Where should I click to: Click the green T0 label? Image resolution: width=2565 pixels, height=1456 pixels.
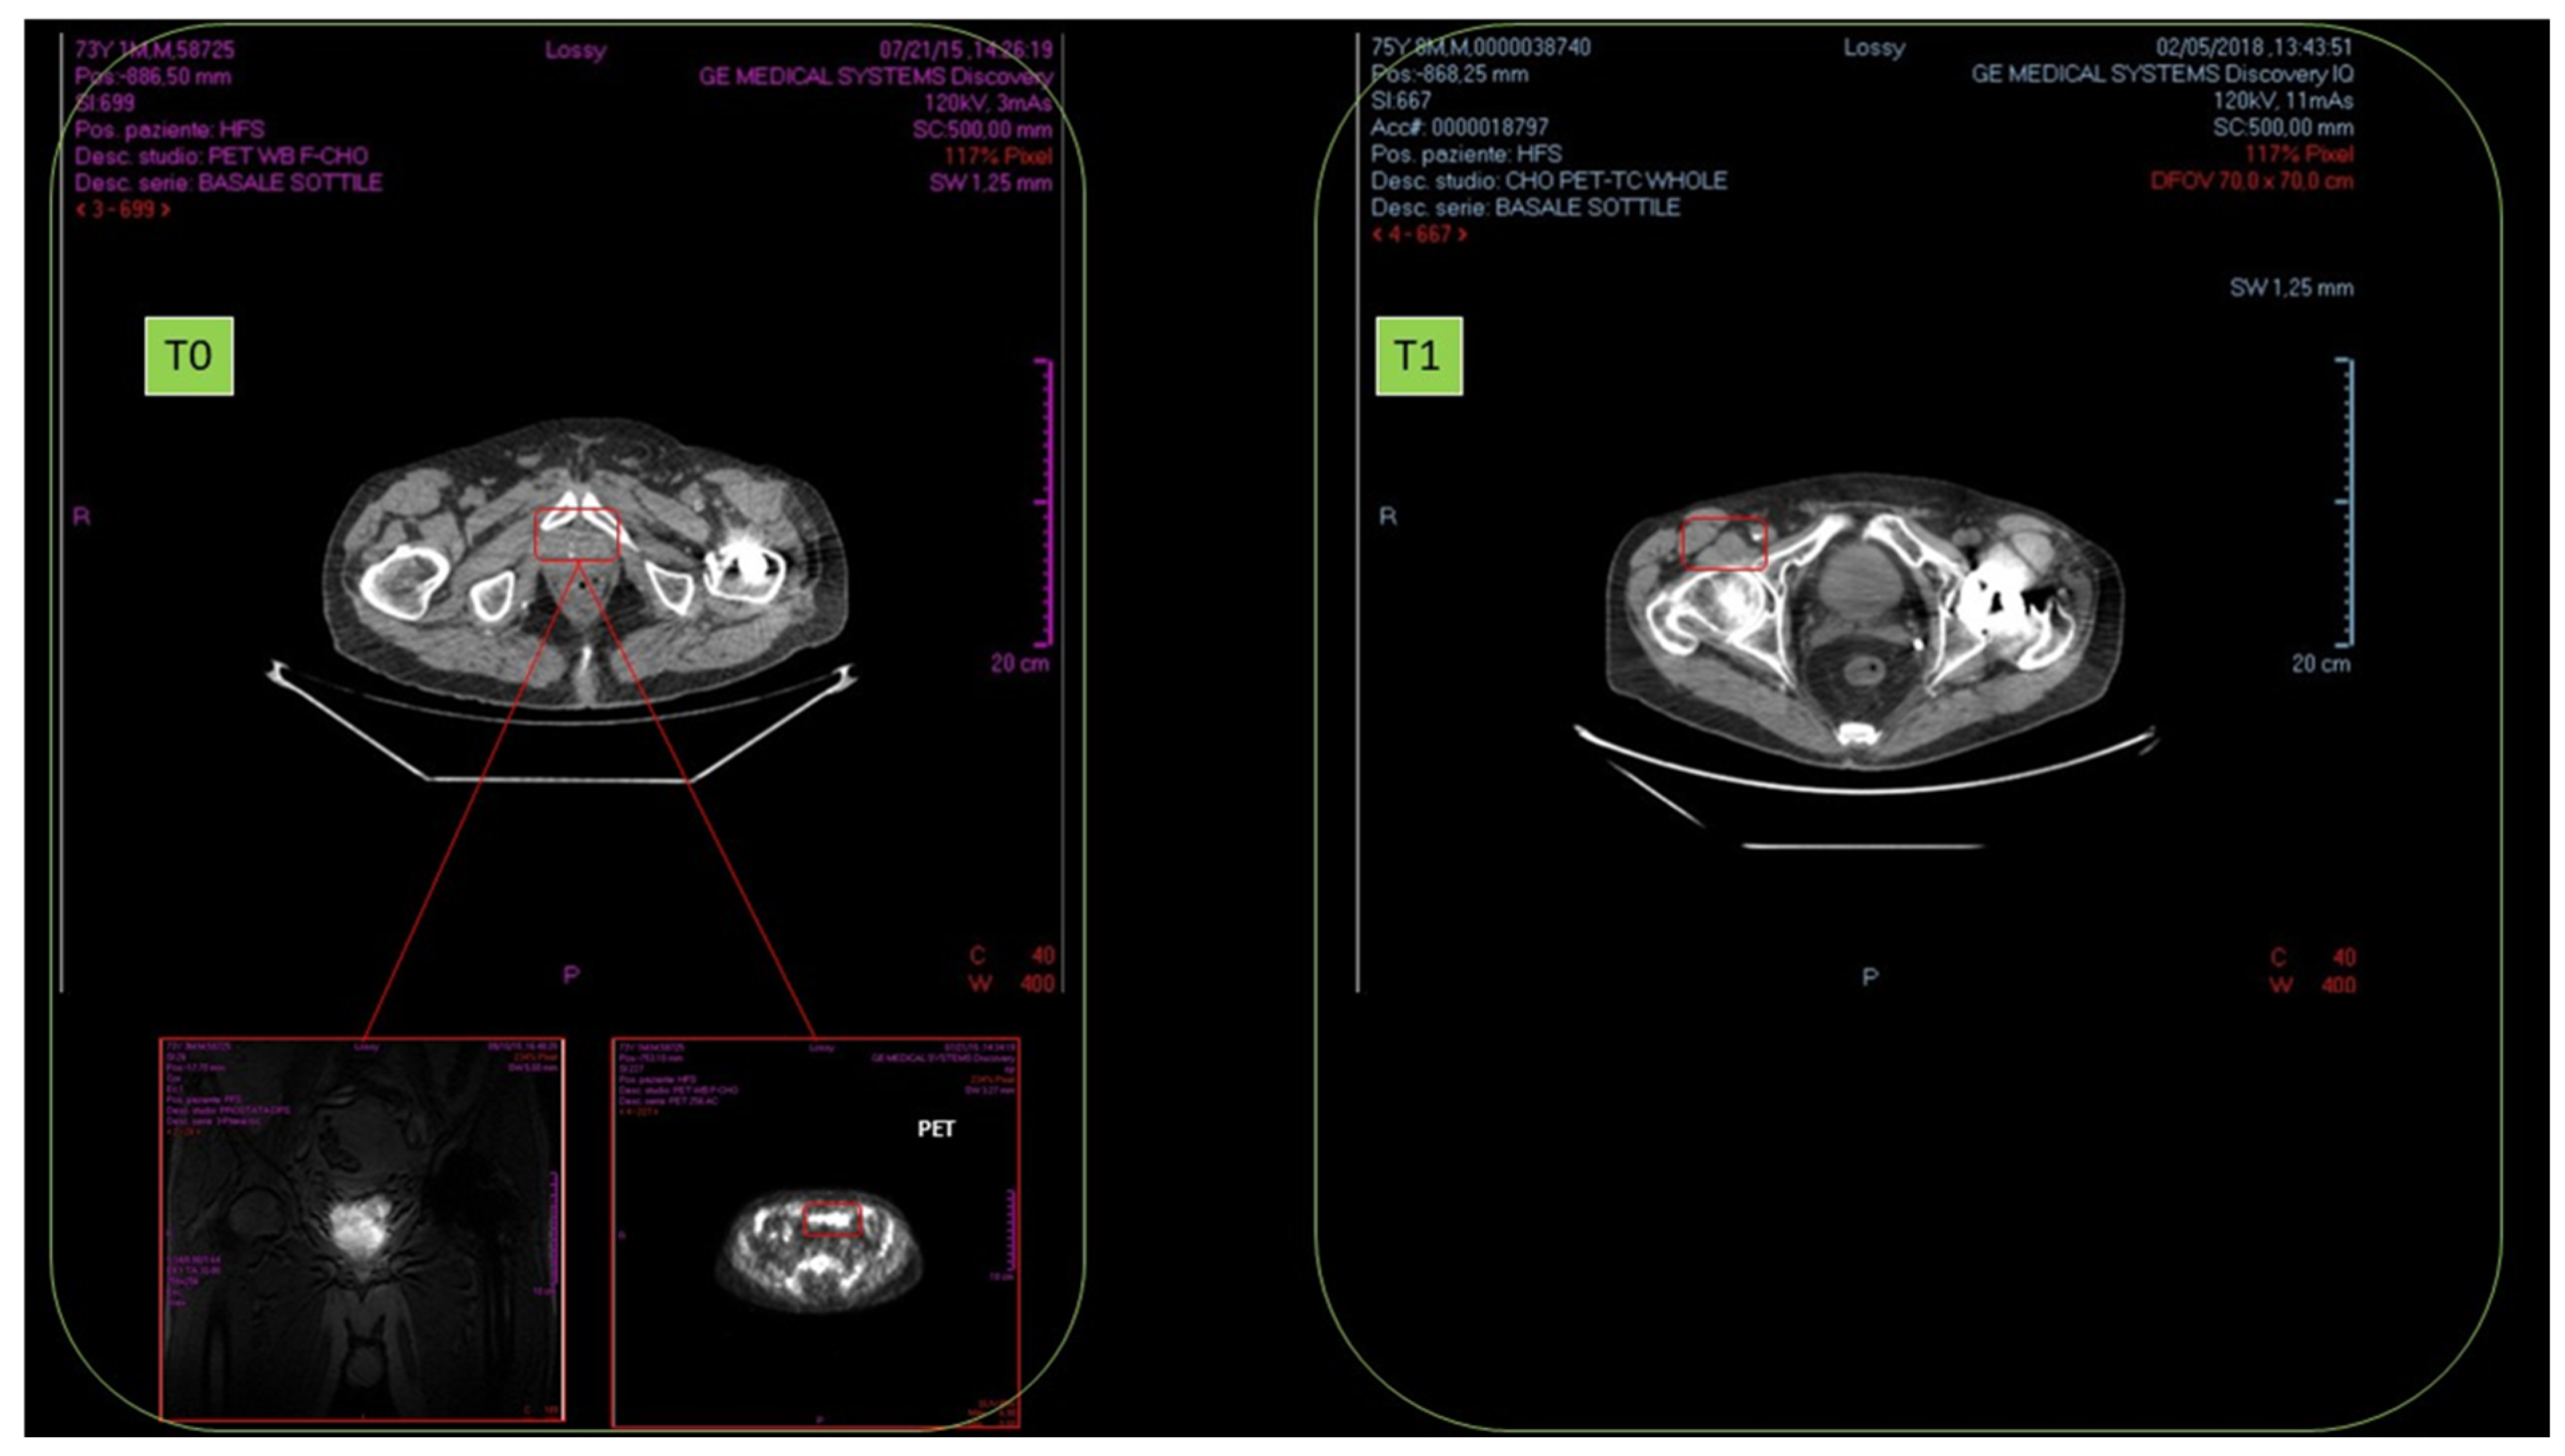pyautogui.click(x=188, y=356)
